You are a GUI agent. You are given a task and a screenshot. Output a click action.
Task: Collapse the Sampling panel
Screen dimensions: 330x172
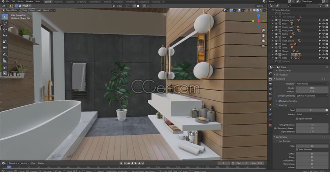click(274, 79)
